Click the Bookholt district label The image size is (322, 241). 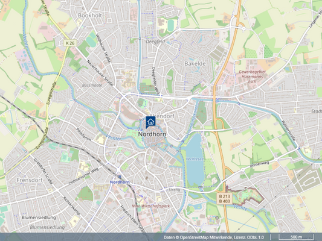point(90,15)
